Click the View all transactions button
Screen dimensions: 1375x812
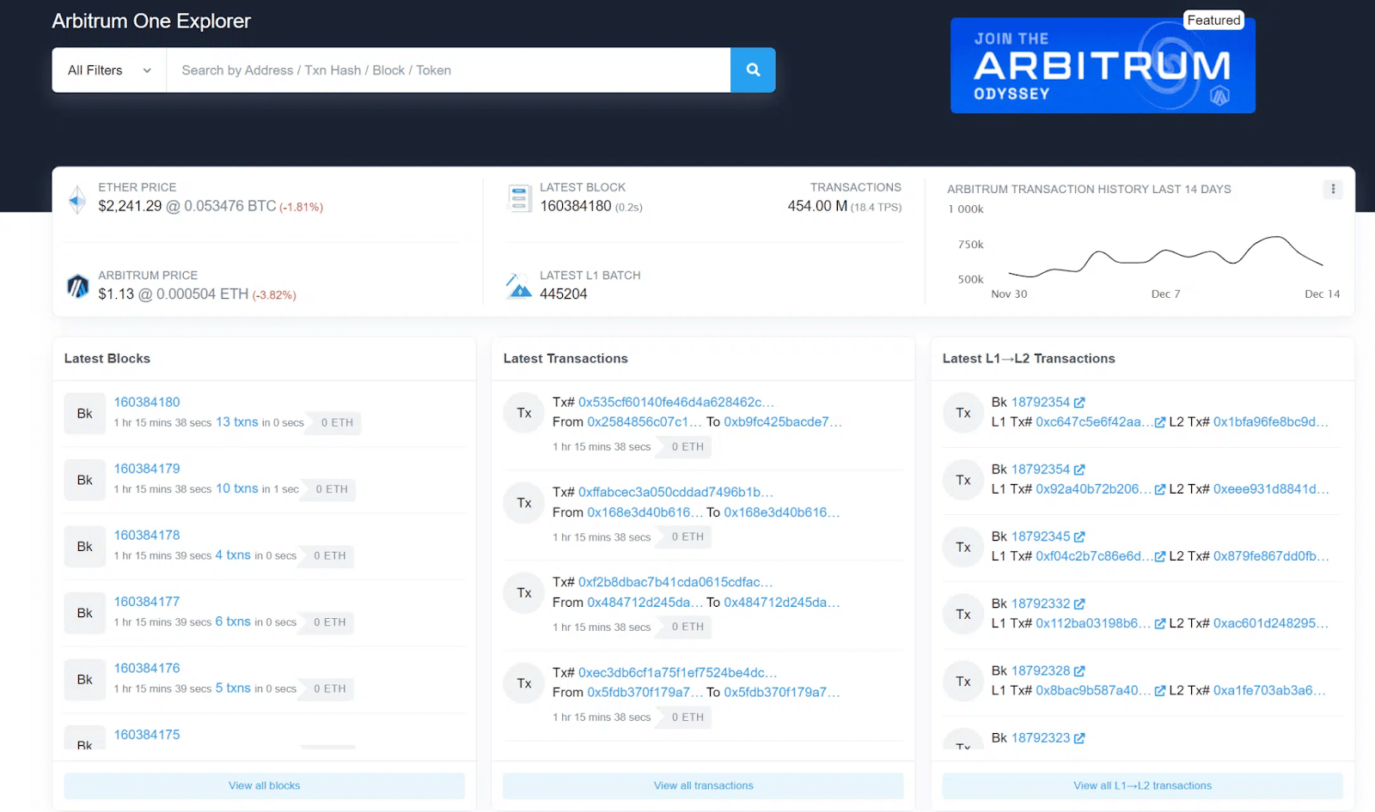click(703, 785)
